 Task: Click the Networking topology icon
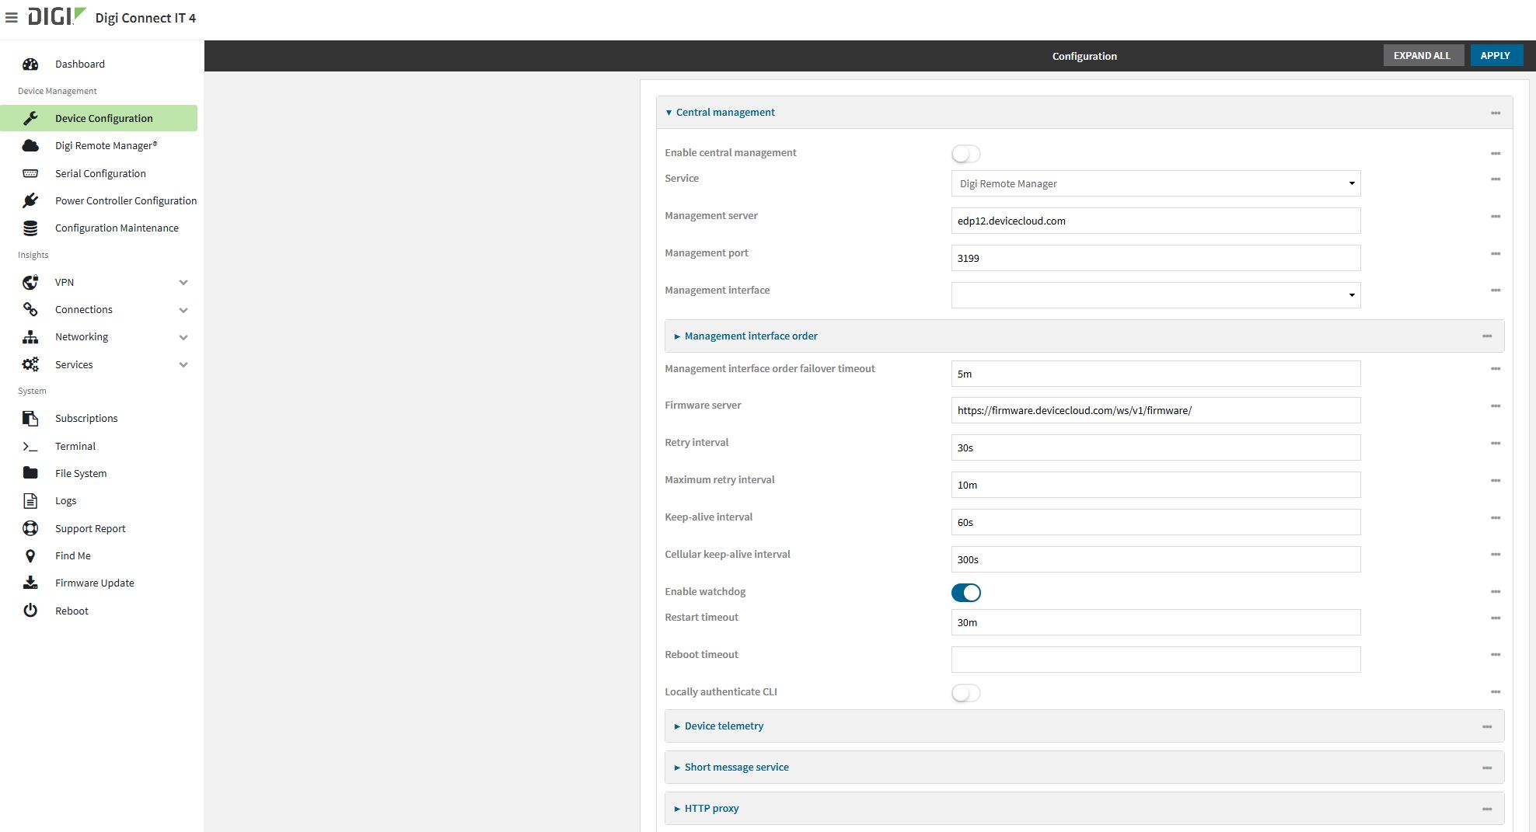30,336
